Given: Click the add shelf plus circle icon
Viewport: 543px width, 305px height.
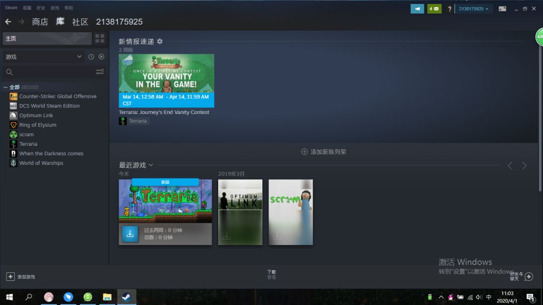Looking at the screenshot, I should 304,152.
